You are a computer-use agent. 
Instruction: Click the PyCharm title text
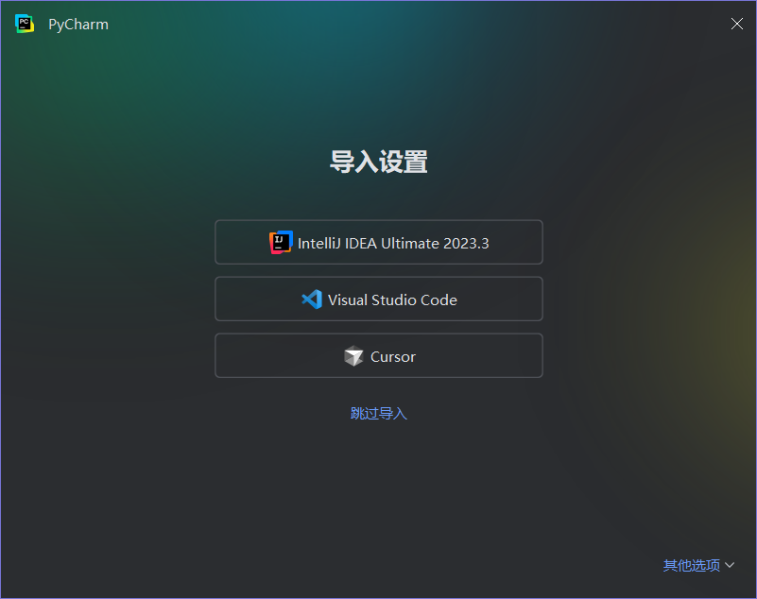coord(78,25)
